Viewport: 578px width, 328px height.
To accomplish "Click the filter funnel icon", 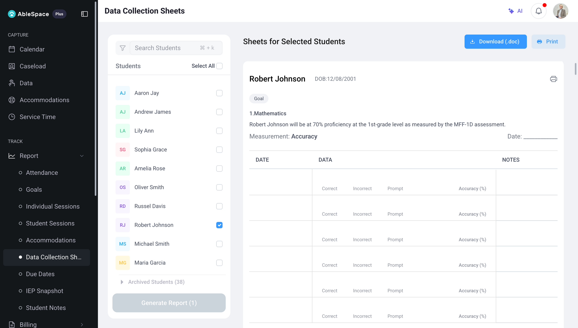I will tap(123, 48).
